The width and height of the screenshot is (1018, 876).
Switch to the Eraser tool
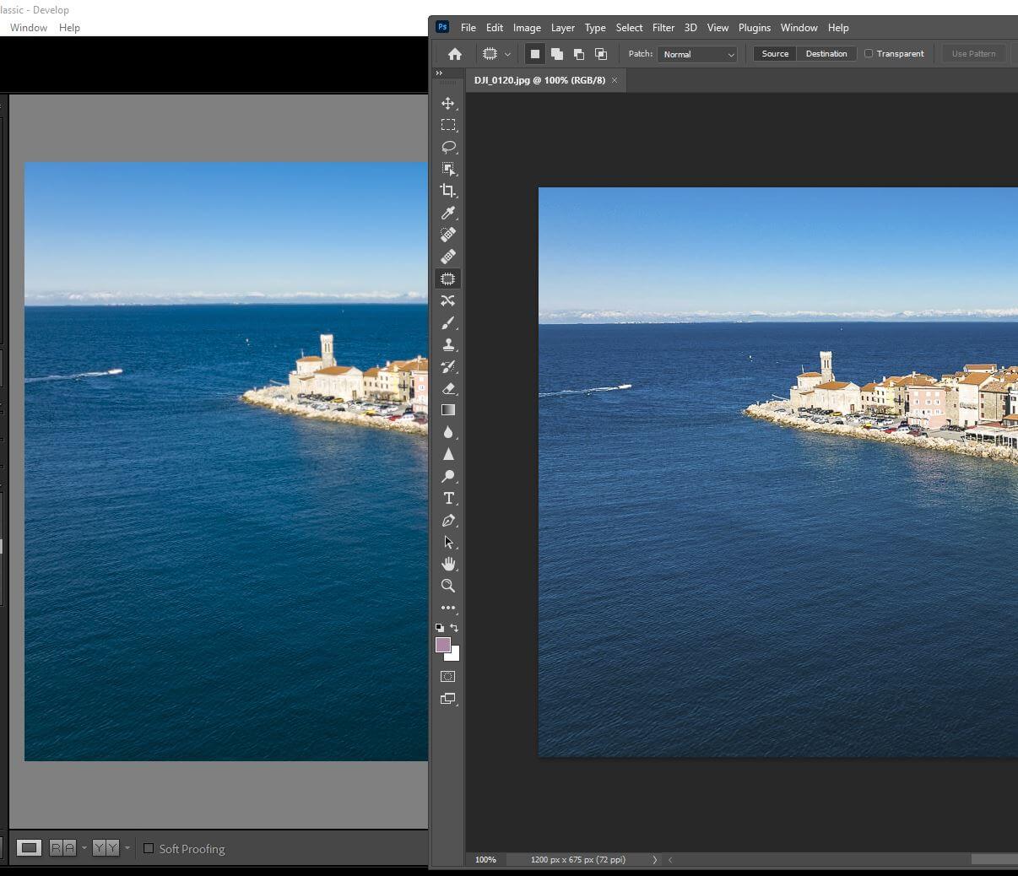tap(448, 388)
